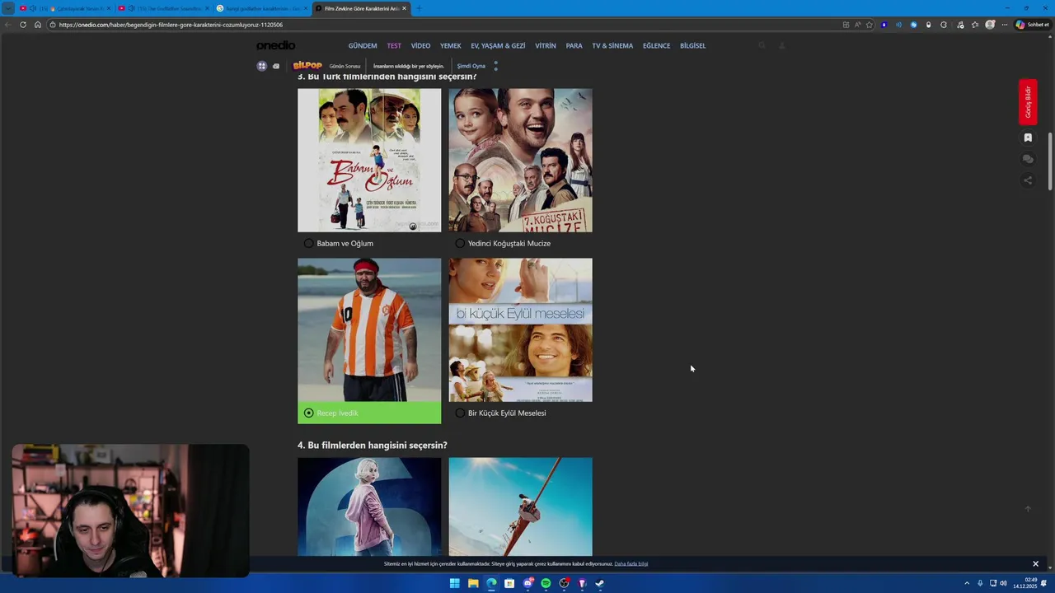Open the TV & SİNEMA menu item
The width and height of the screenshot is (1055, 593).
point(612,46)
